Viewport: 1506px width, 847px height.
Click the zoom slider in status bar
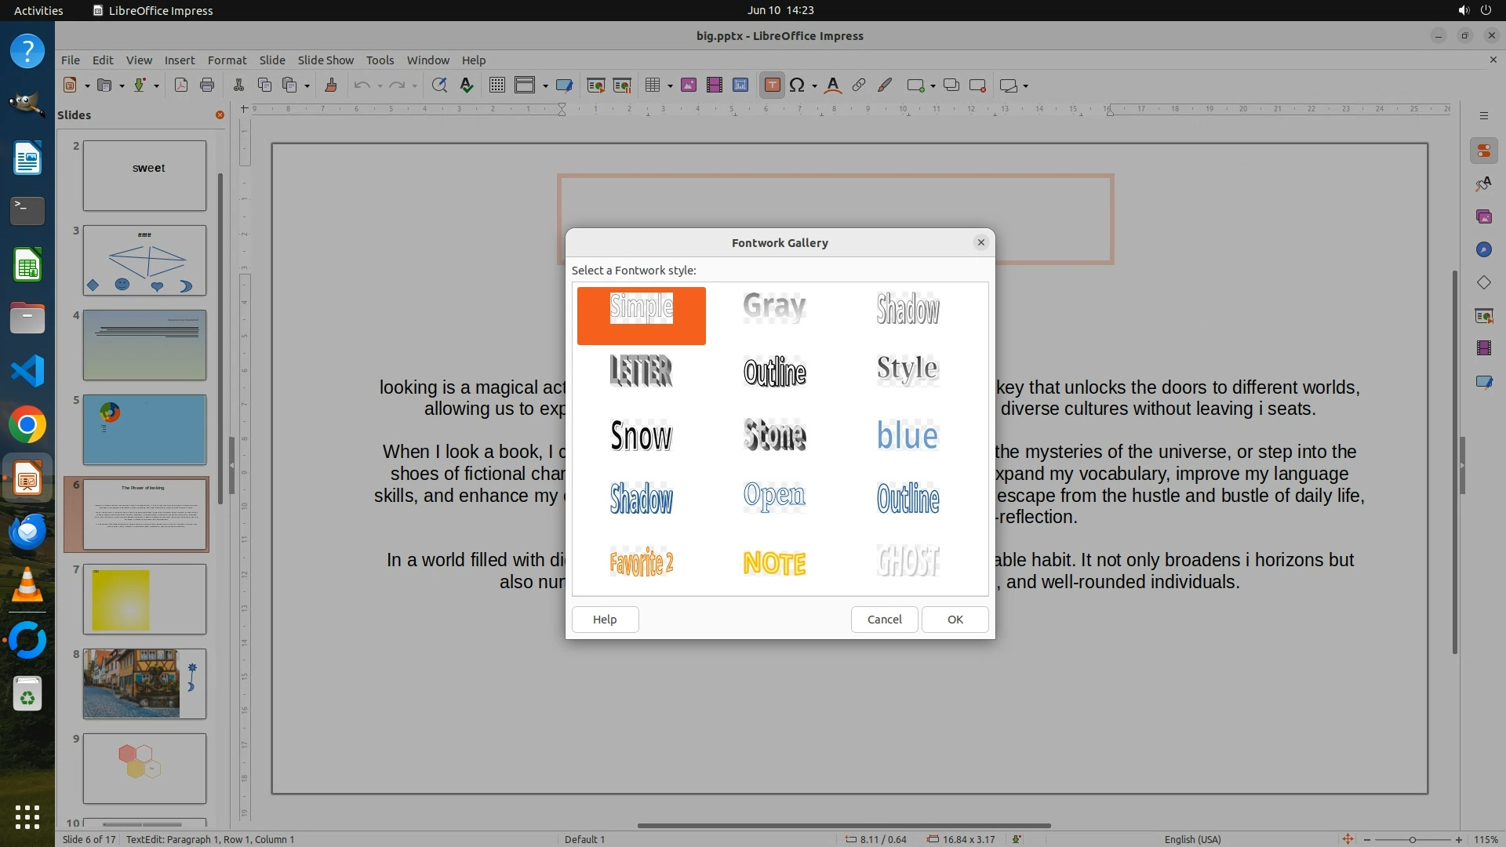pos(1412,839)
